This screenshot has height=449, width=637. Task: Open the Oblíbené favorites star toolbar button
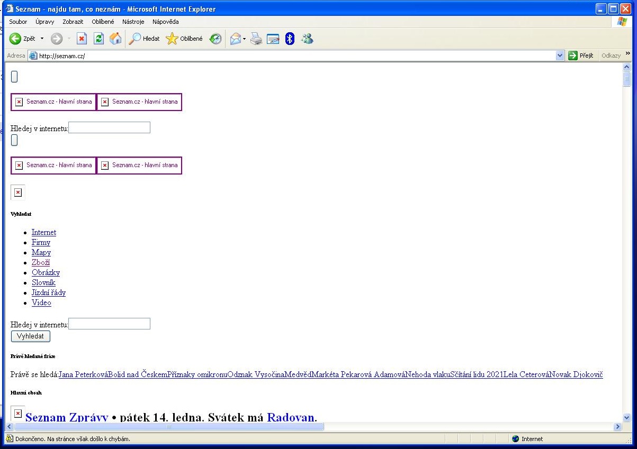coord(184,39)
